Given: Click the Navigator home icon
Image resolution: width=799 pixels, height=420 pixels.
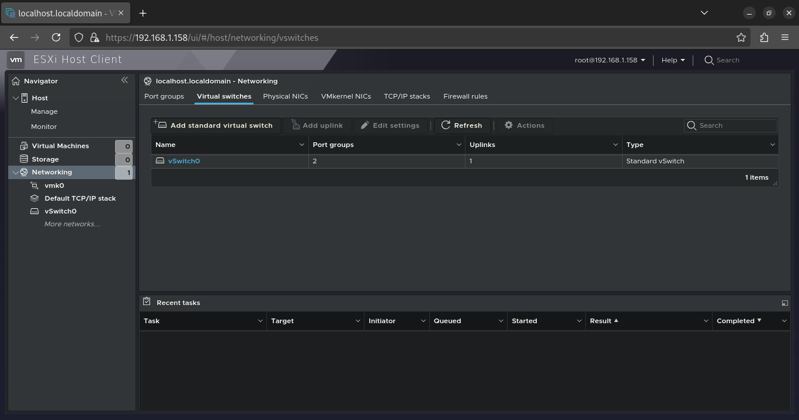Looking at the screenshot, I should (16, 81).
